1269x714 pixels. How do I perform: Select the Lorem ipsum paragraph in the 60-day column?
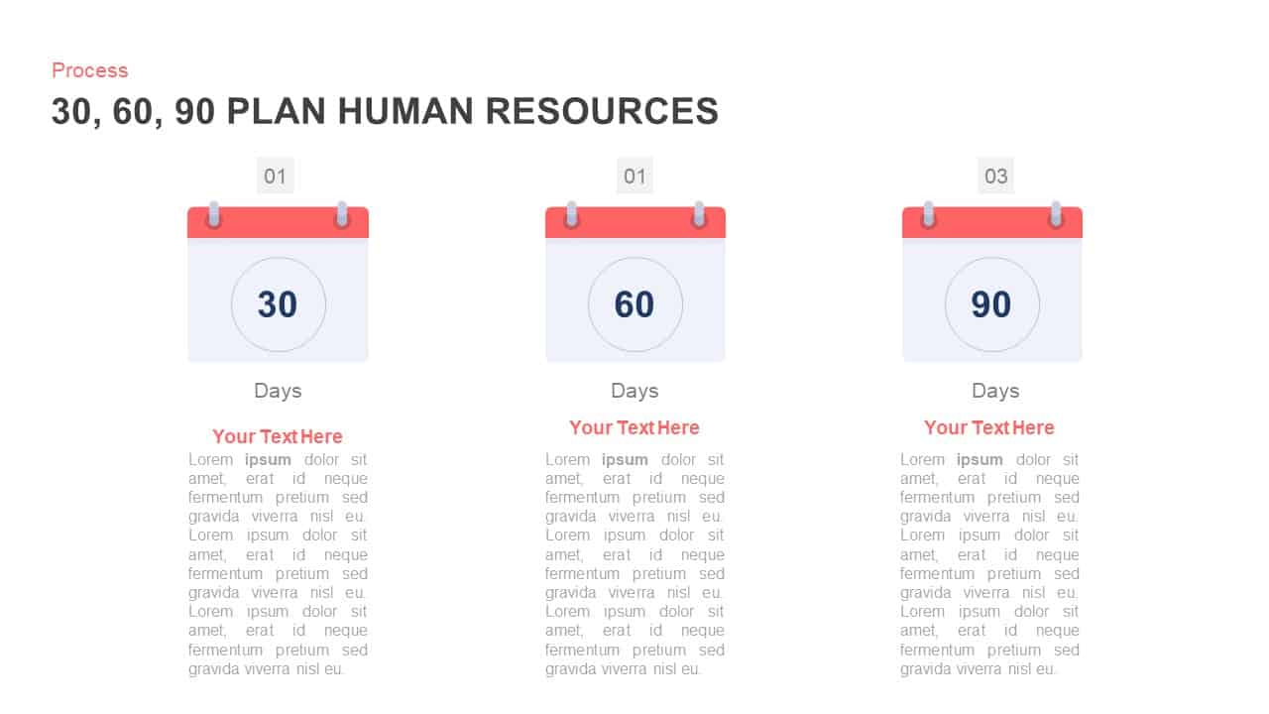(x=634, y=563)
